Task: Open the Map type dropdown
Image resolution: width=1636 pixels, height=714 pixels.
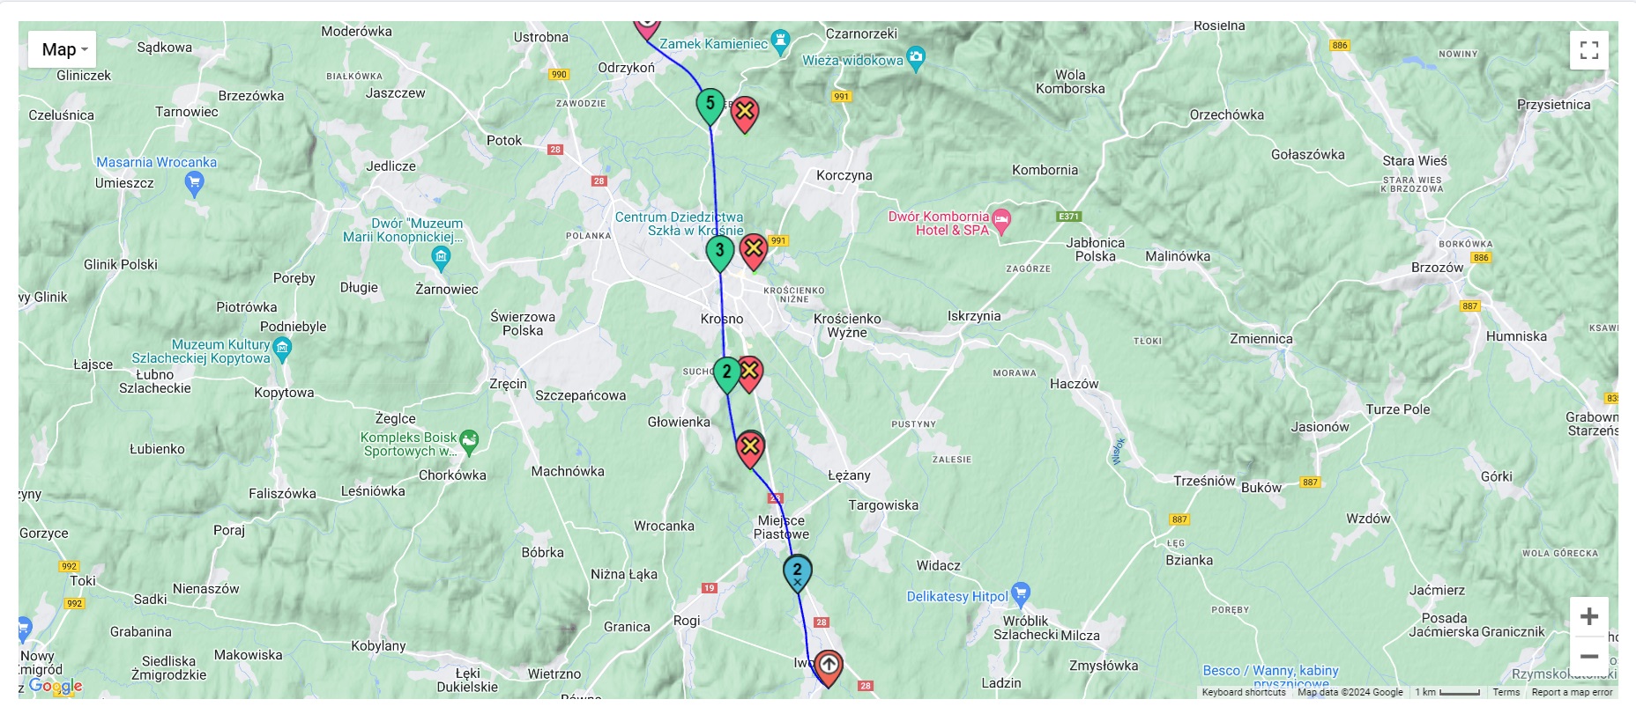Action: [x=63, y=50]
